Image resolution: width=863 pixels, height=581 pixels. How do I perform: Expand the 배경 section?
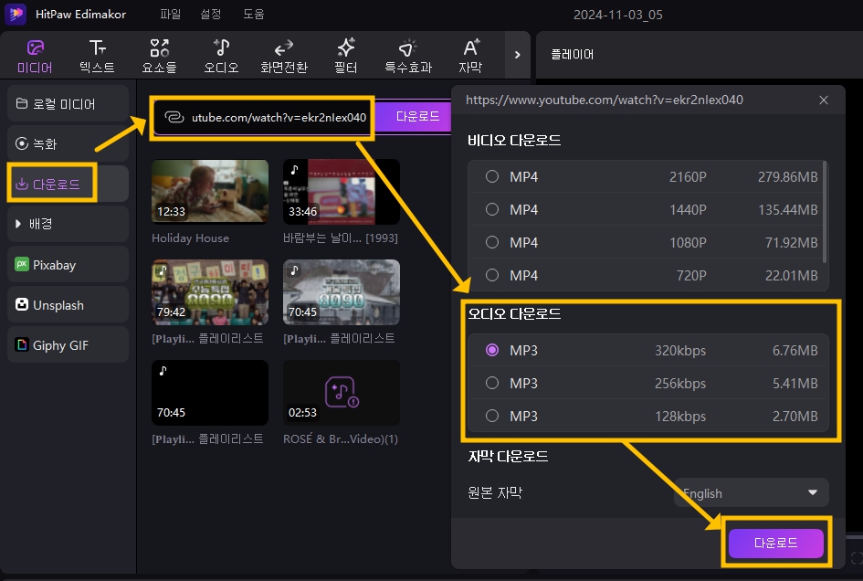68,224
